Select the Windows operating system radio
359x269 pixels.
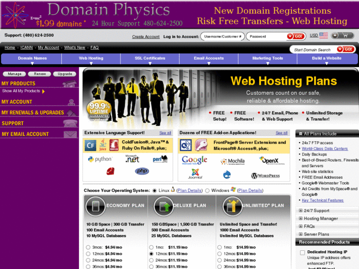pyautogui.click(x=207, y=191)
